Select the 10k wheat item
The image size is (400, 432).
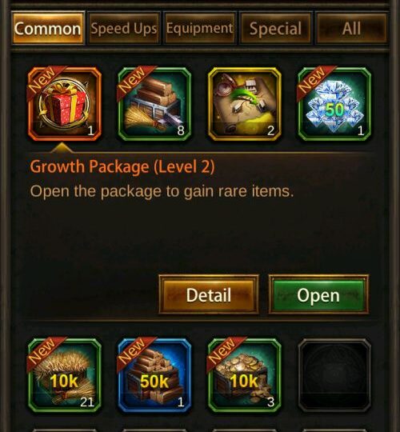pyautogui.click(x=65, y=375)
